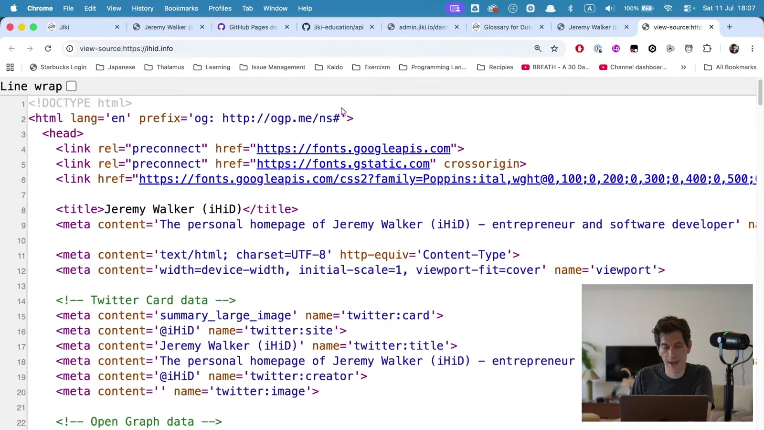The image size is (764, 430).
Task: Click the forward navigation arrow
Action: coord(30,49)
